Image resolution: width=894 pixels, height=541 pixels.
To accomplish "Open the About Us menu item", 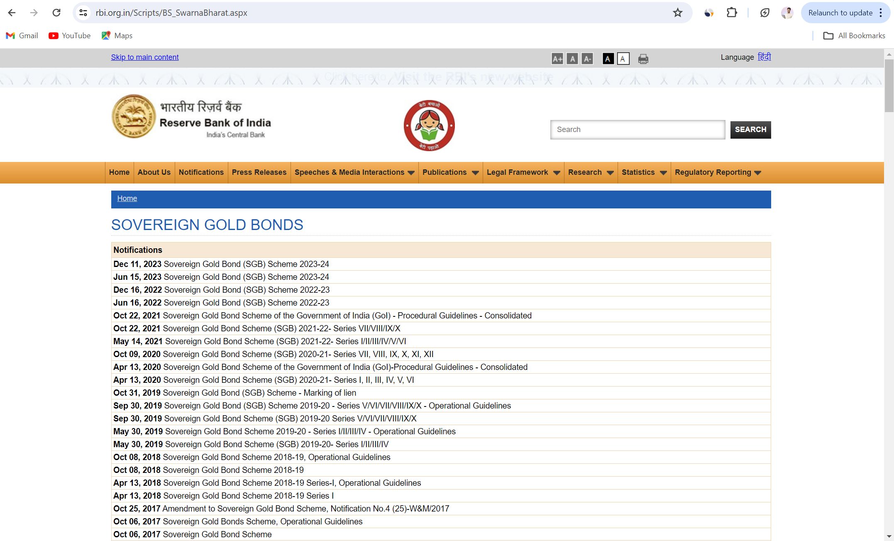I will coord(154,172).
